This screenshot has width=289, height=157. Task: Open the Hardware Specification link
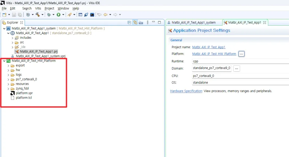(x=186, y=91)
